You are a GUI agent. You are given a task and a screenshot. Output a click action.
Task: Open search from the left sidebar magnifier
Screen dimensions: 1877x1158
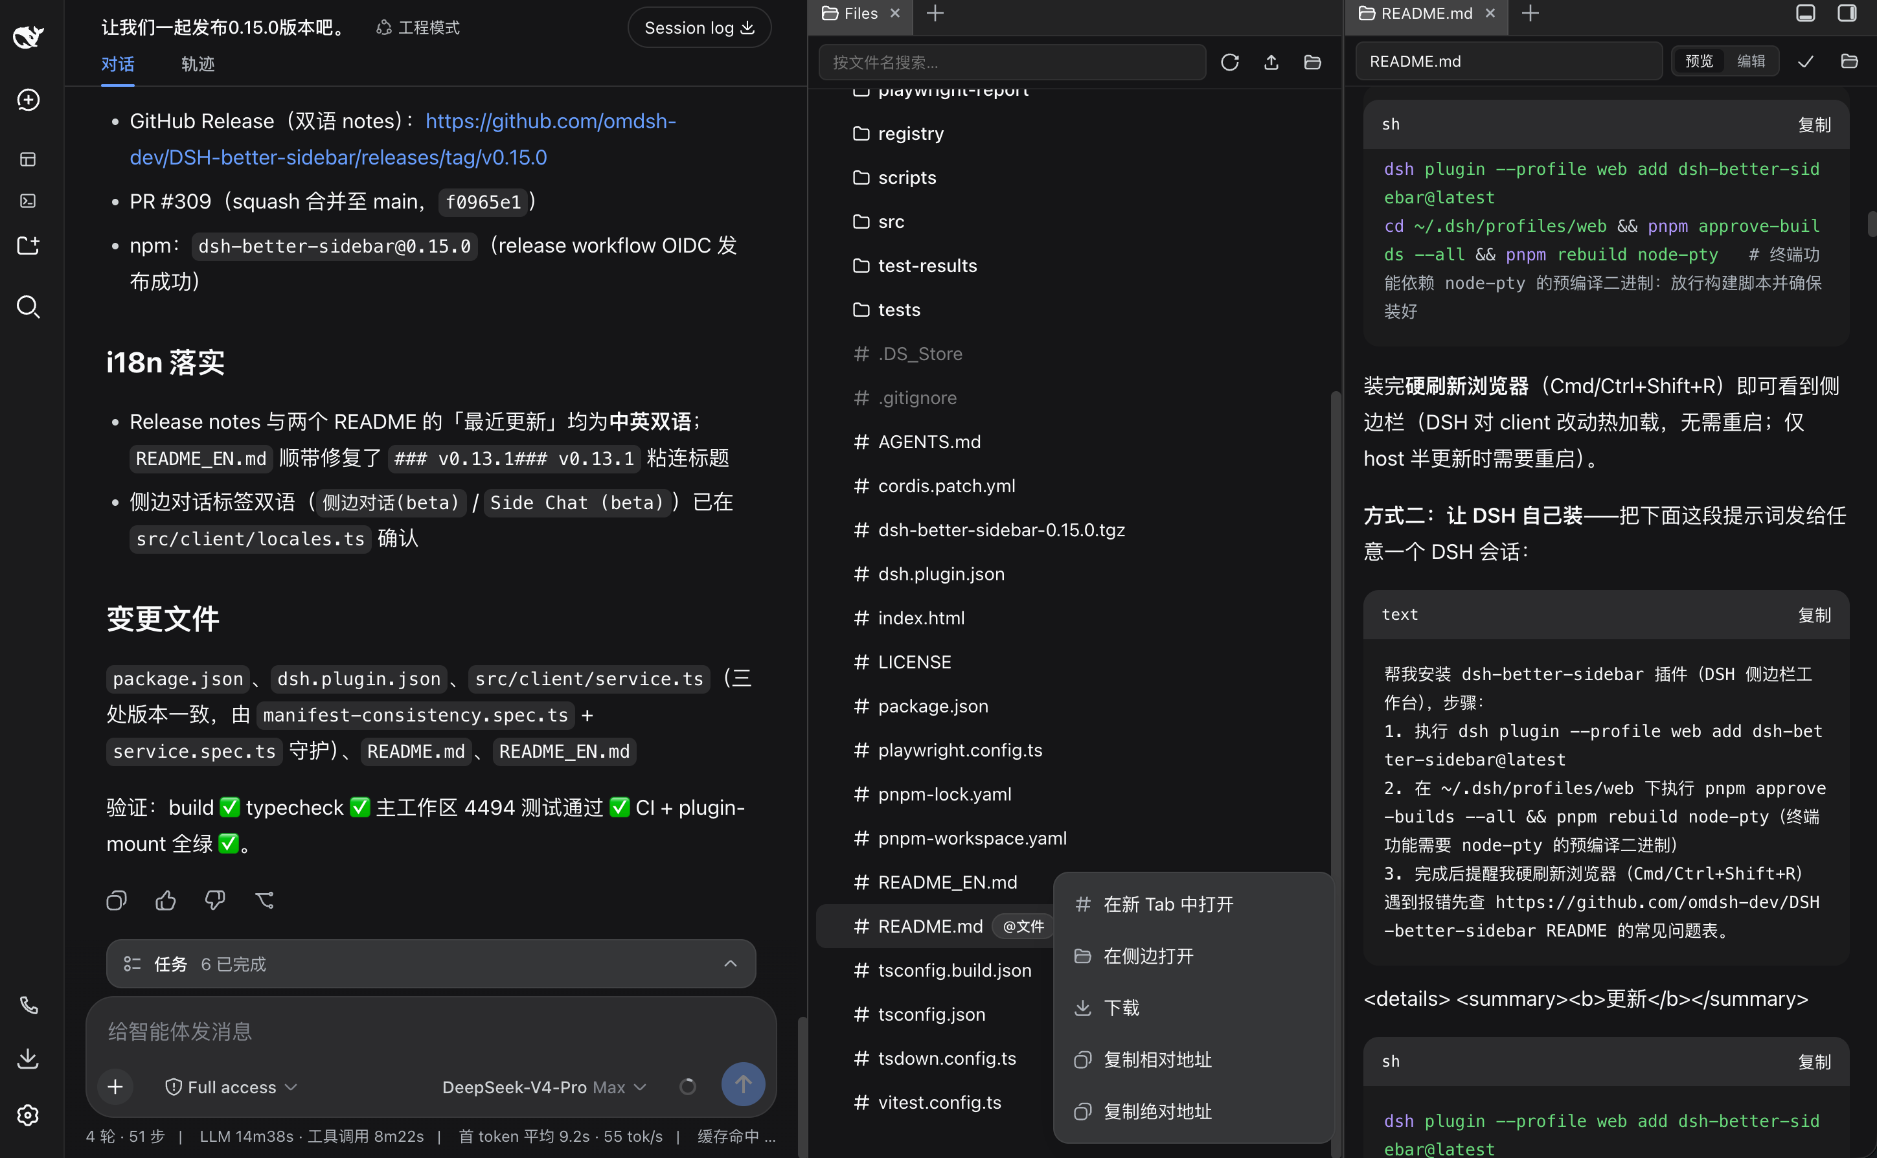[x=28, y=306]
